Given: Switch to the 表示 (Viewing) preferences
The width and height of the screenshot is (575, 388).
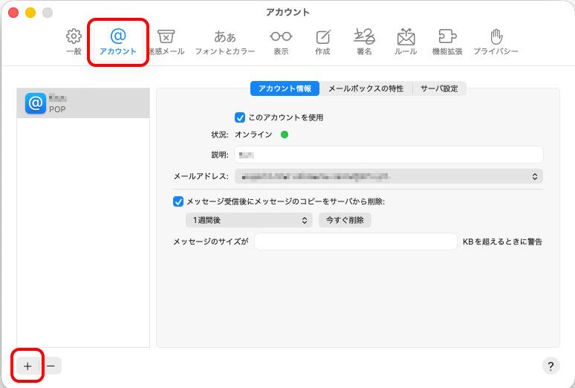Looking at the screenshot, I should [x=281, y=42].
